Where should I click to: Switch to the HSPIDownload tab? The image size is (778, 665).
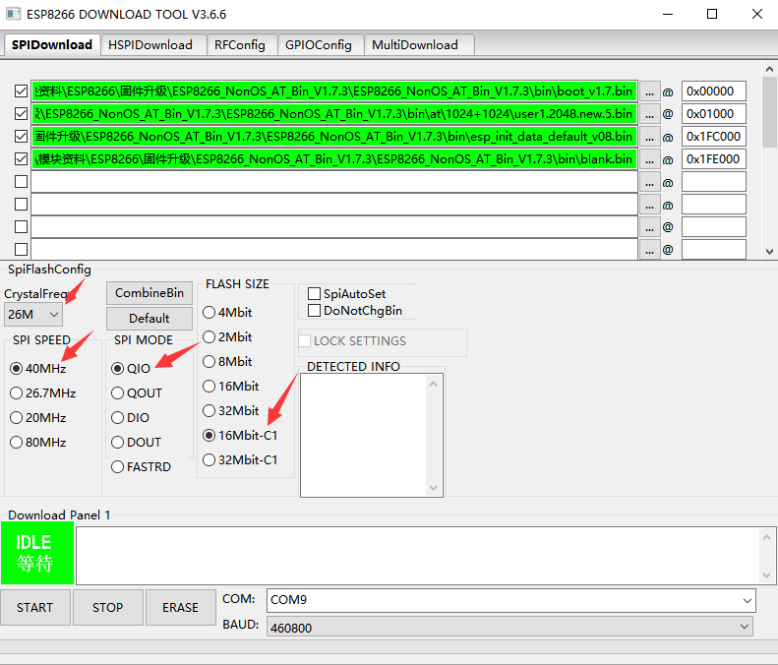(x=150, y=44)
